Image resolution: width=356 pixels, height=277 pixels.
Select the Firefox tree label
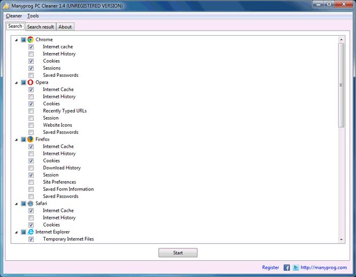coord(43,140)
